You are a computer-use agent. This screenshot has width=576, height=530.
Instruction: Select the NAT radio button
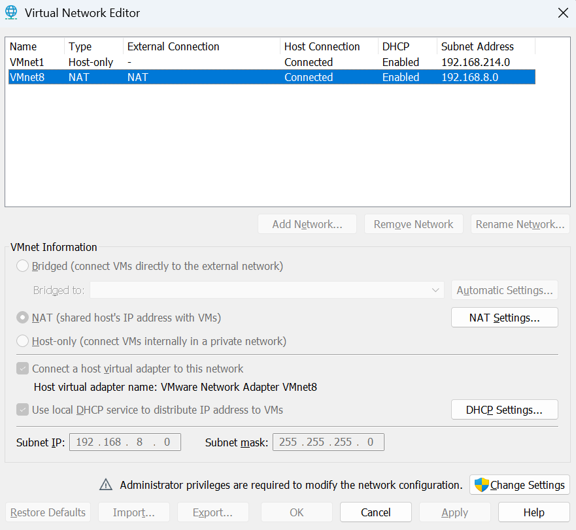(23, 318)
